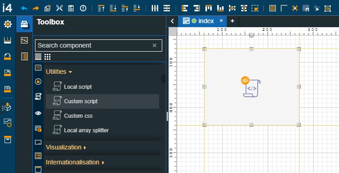Close the index tab
The image size is (339, 173).
(221, 21)
